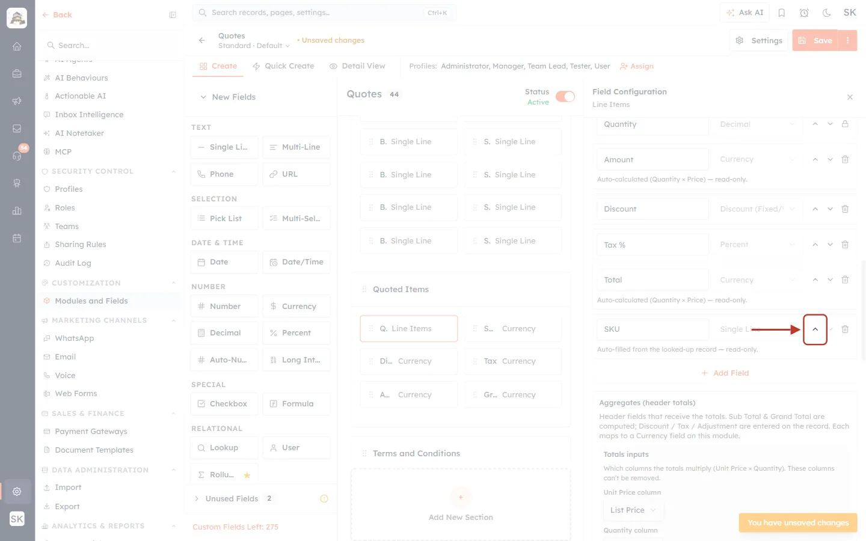This screenshot has width=866, height=541.
Task: Open the Standard · Default layout dropdown
Action: coord(254,46)
